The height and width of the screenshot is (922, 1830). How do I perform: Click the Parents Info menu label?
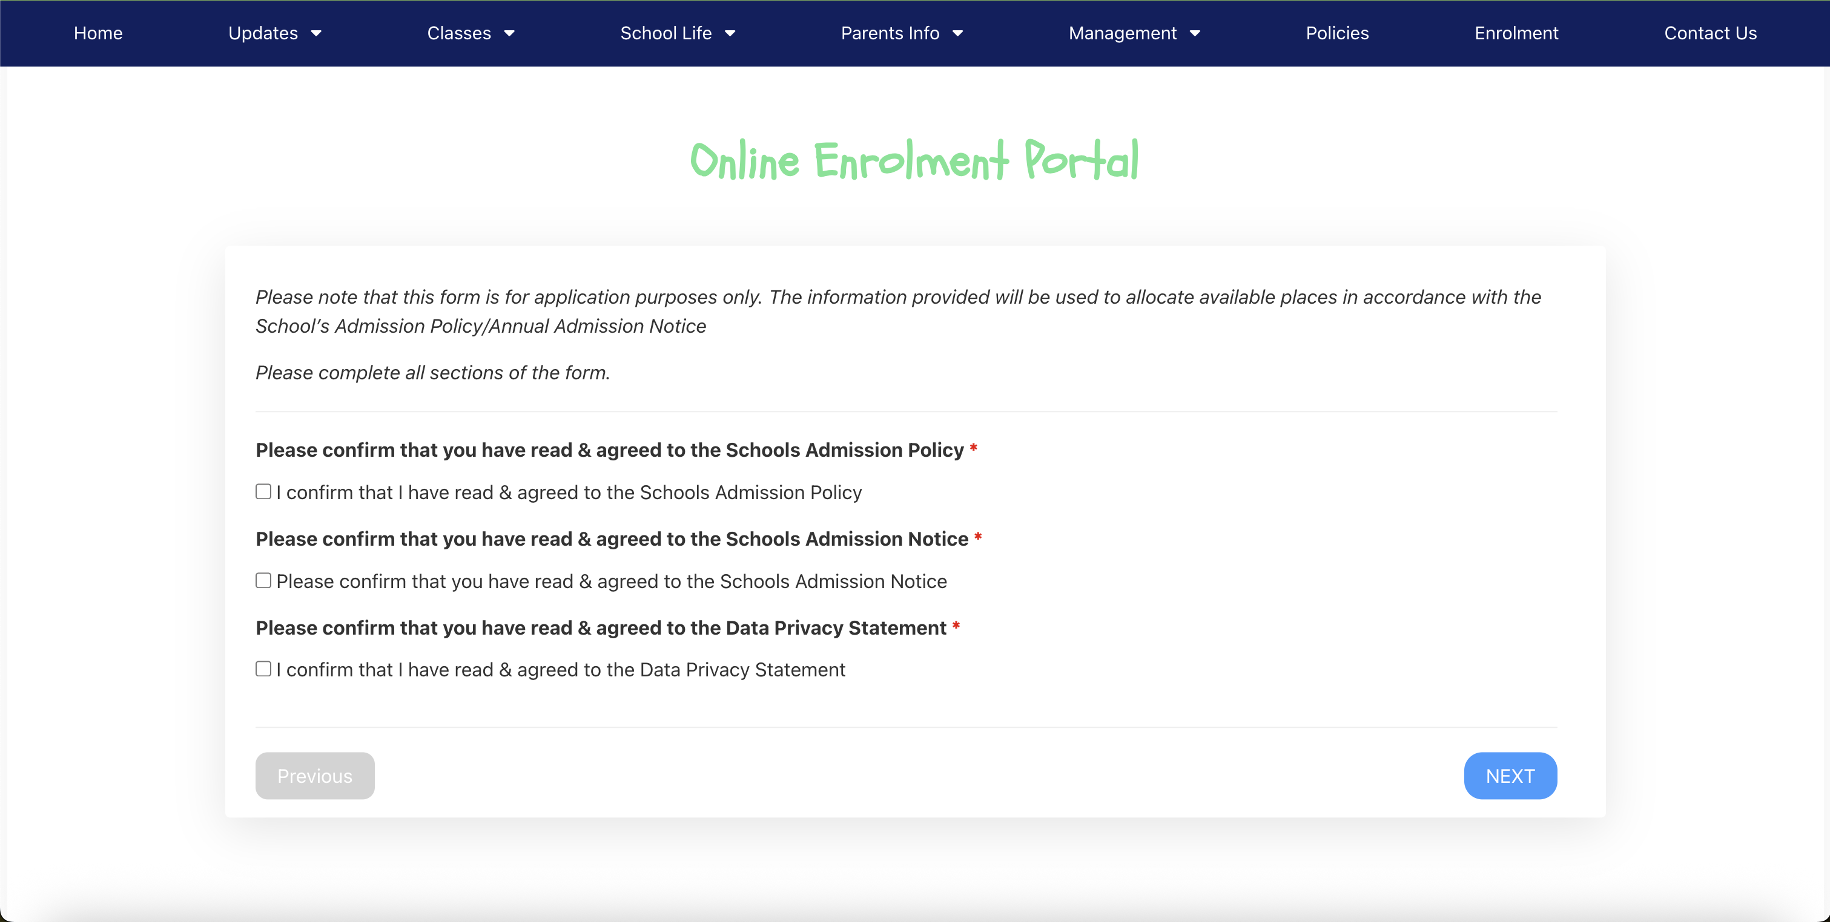890,33
